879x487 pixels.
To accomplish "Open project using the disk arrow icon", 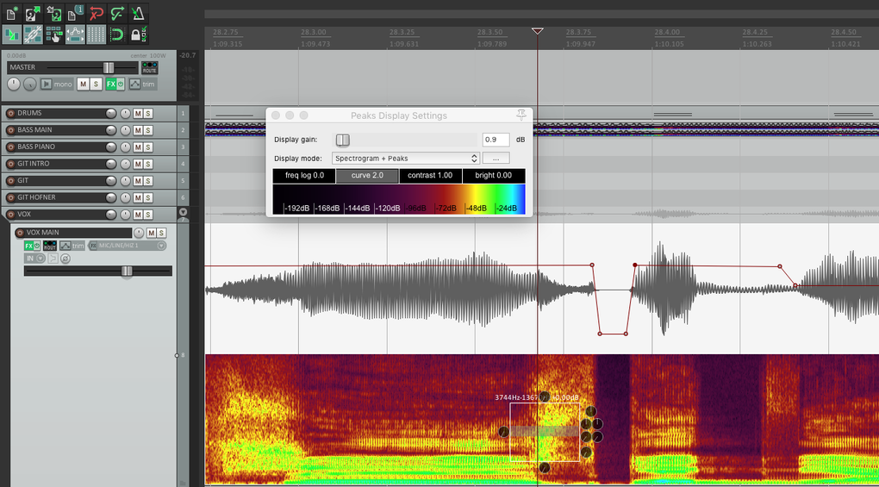I will pyautogui.click(x=33, y=14).
